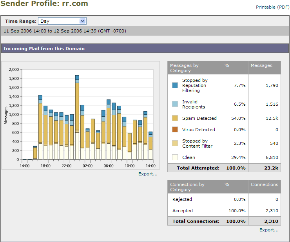Click the 06:00 x-axis label
Image resolution: width=290 pixels, height=242 pixels.
point(109,166)
